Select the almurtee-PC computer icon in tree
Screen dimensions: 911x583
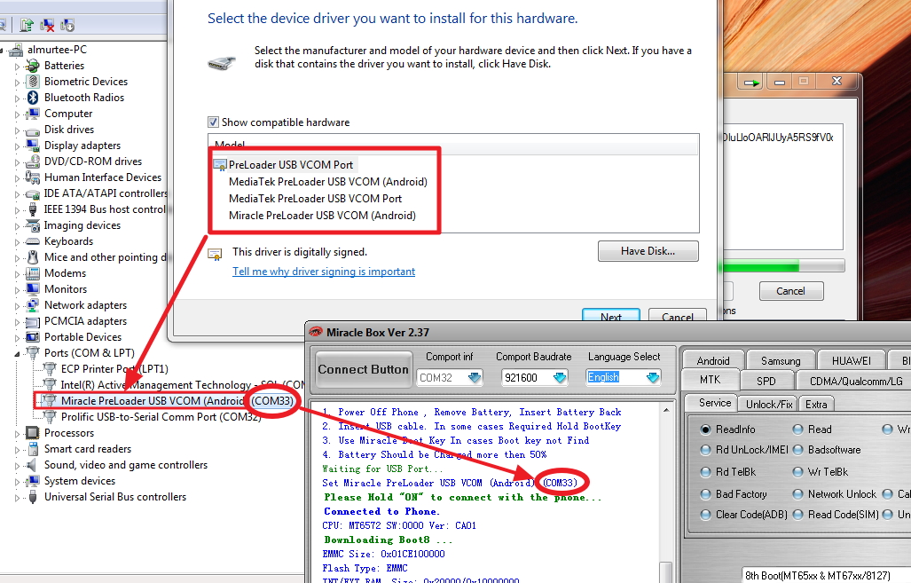16,50
